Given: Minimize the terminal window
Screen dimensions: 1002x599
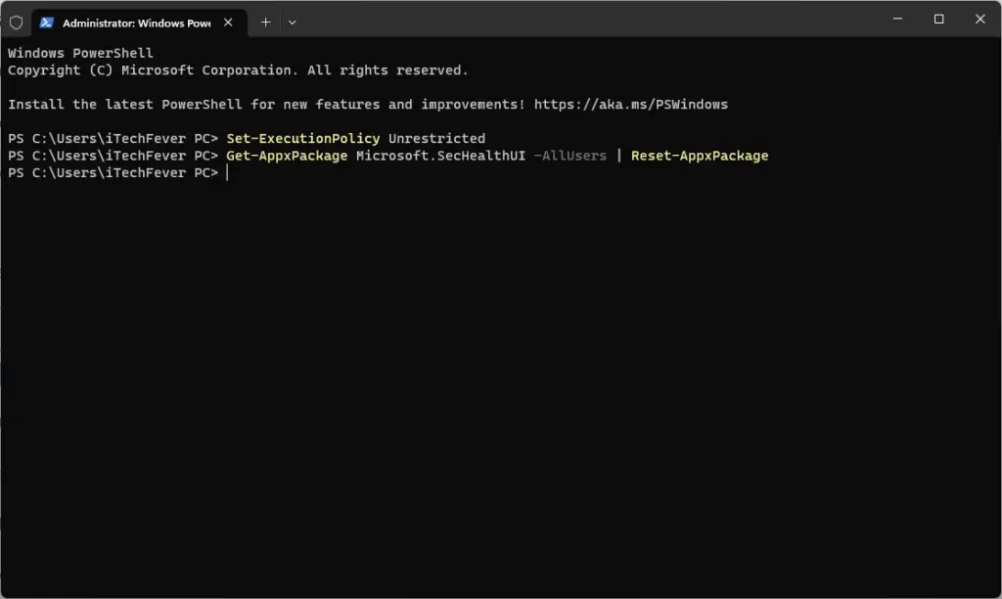Looking at the screenshot, I should [897, 20].
